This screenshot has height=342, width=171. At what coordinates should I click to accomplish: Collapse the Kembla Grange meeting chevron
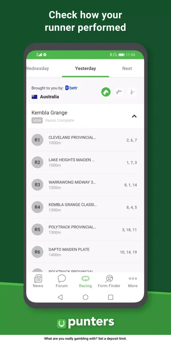[x=134, y=116]
